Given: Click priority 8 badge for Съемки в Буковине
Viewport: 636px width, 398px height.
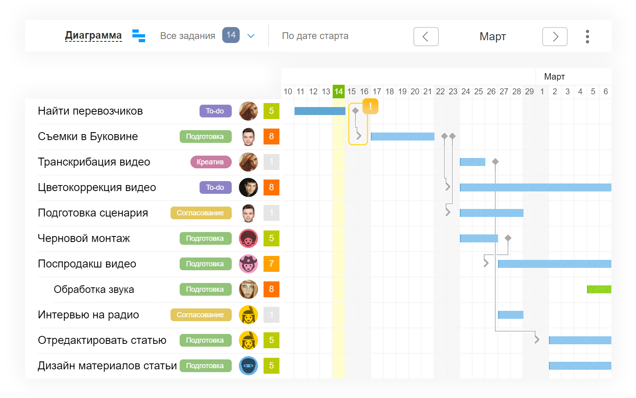Looking at the screenshot, I should point(271,137).
